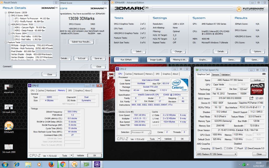Open the Windows Start menu

[5, 164]
